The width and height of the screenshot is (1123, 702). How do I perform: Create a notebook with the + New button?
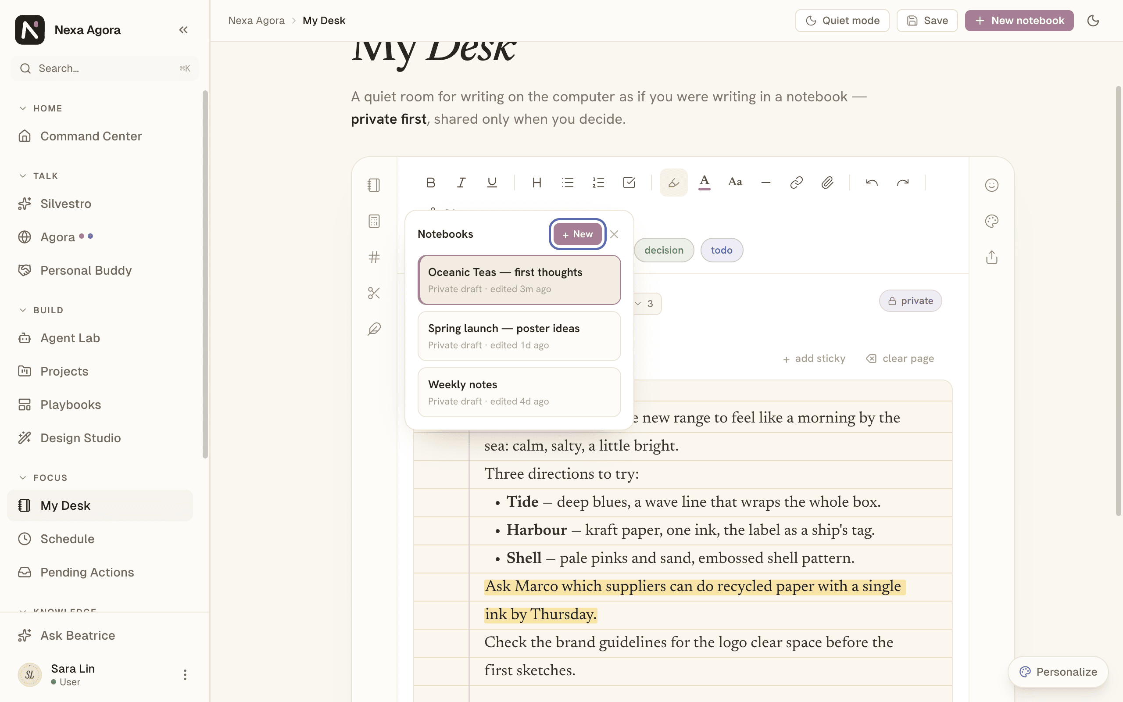point(577,234)
